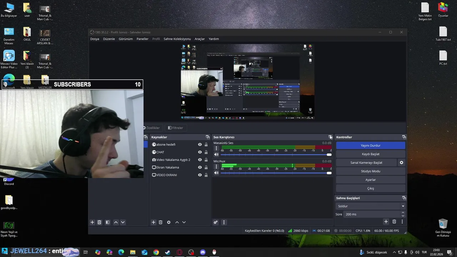The height and width of the screenshot is (257, 457).
Task: Decrease Süre duration with down stepper
Action: (x=403, y=216)
